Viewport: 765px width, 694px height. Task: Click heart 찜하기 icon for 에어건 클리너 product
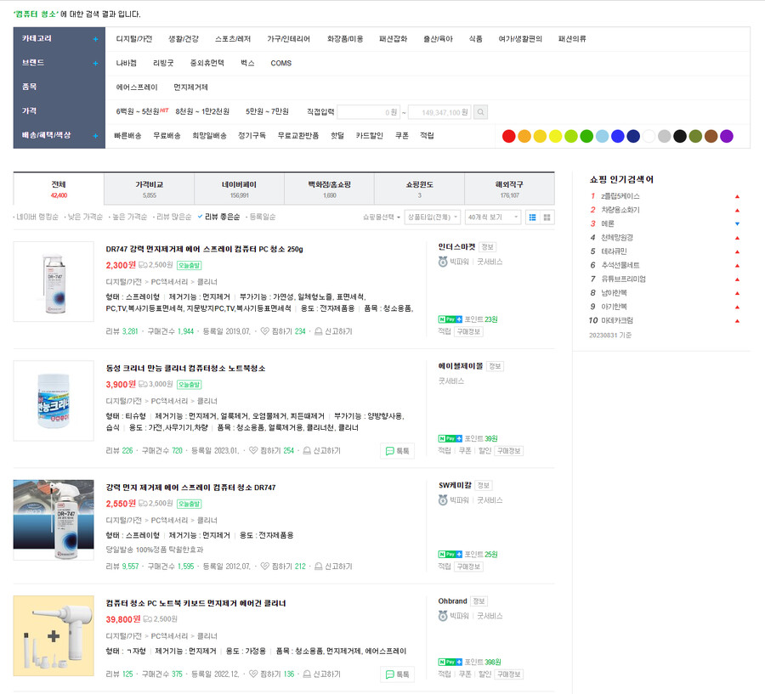point(253,674)
